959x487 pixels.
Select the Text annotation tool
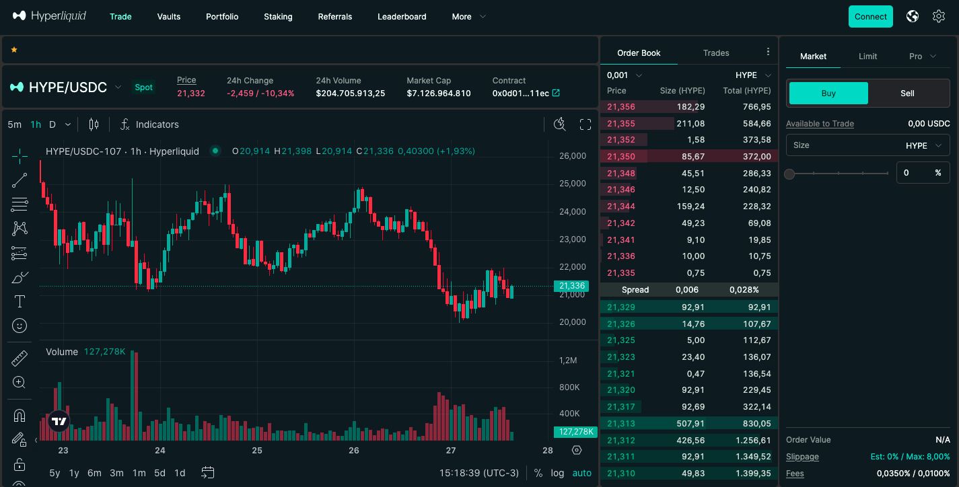click(20, 301)
